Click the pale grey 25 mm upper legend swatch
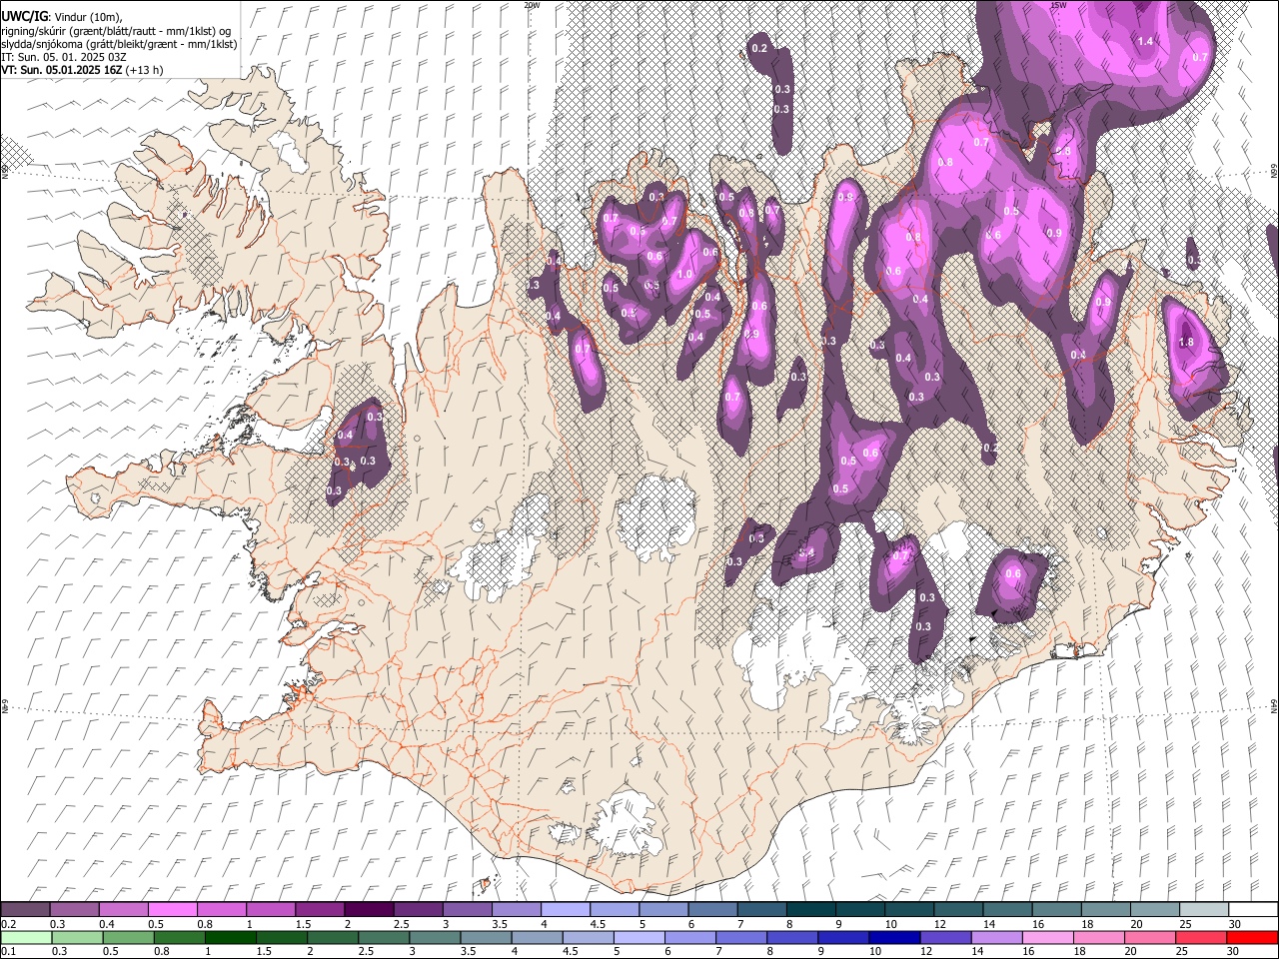The image size is (1279, 959). [x=1204, y=909]
